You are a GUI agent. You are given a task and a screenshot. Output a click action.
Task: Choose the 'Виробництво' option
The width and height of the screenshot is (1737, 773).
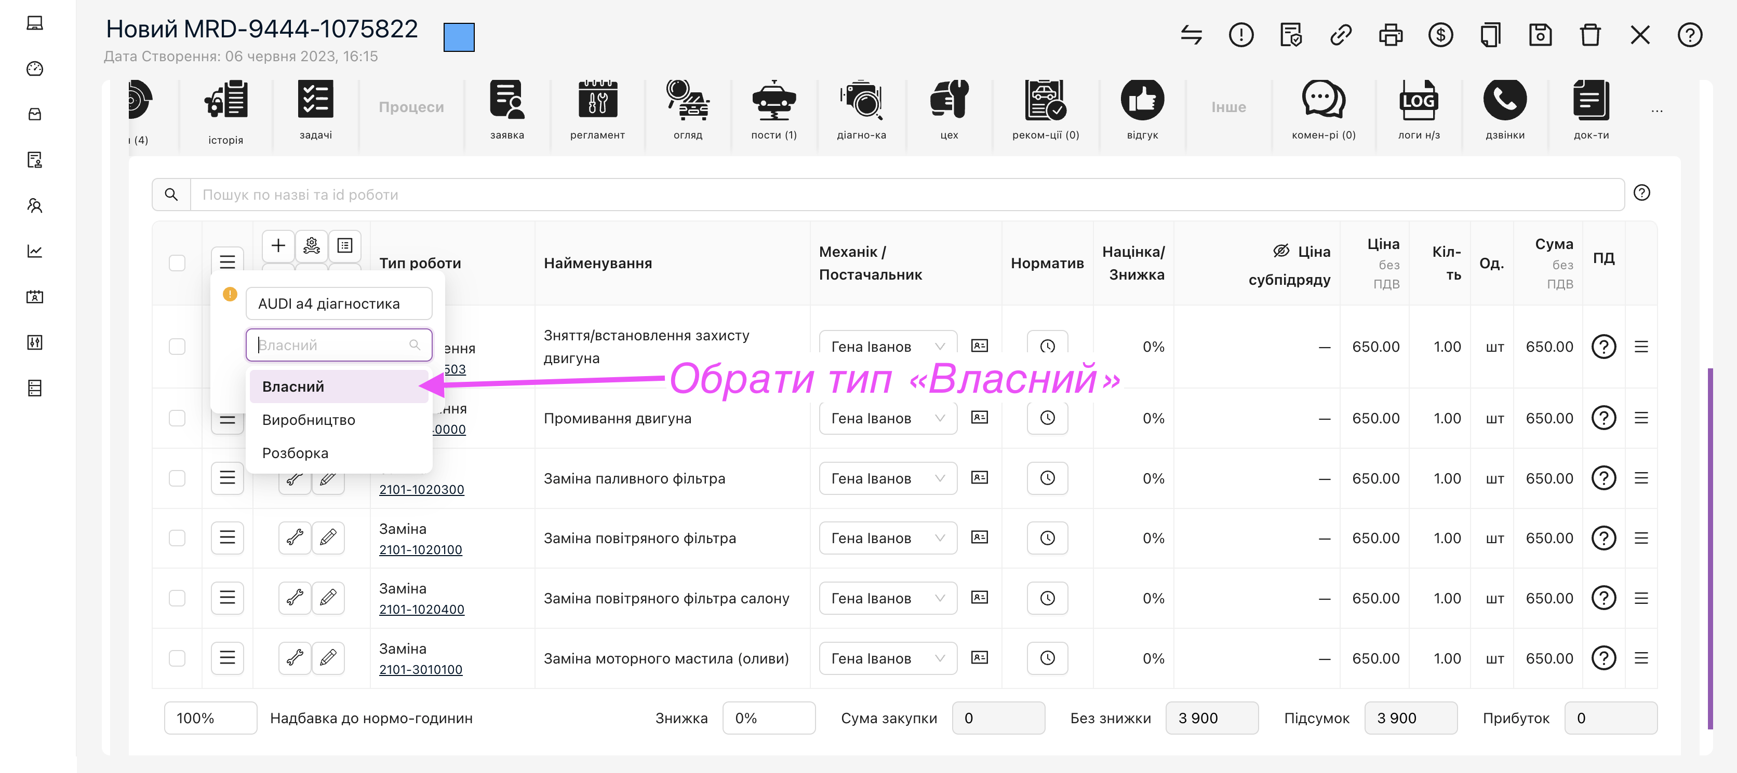pyautogui.click(x=309, y=420)
